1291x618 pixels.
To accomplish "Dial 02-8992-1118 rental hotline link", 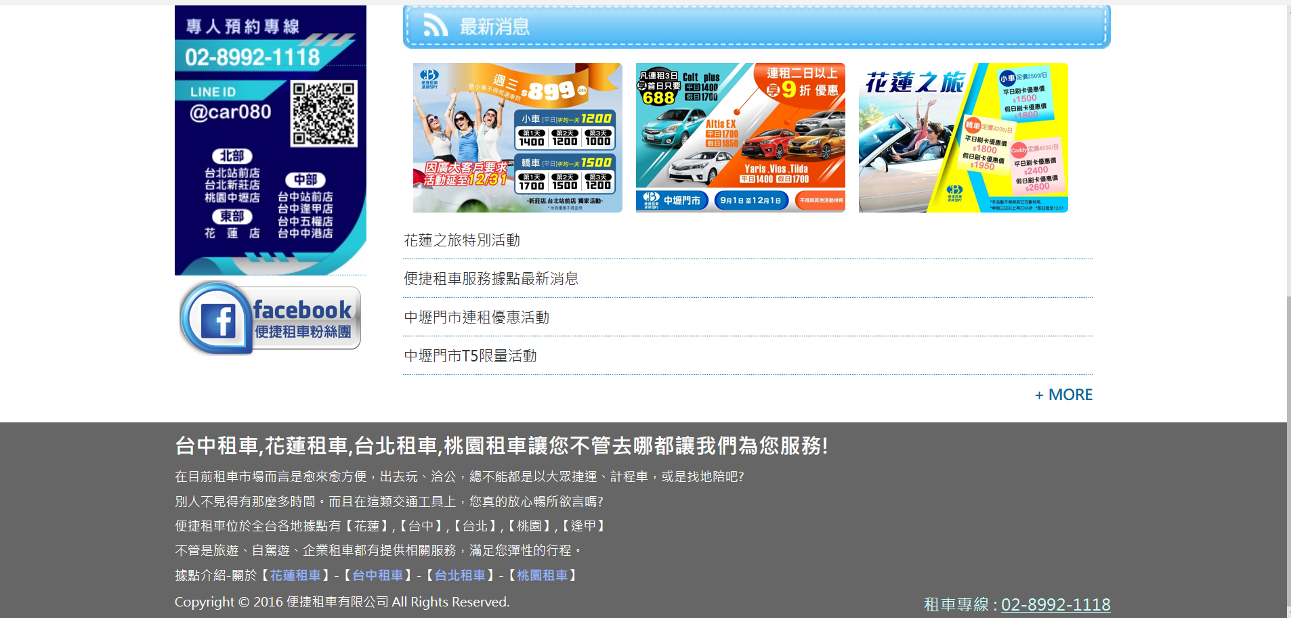I will pyautogui.click(x=1056, y=604).
